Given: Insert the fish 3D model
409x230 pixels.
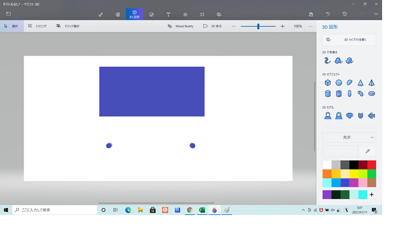Looking at the screenshot, I should pos(371,116).
